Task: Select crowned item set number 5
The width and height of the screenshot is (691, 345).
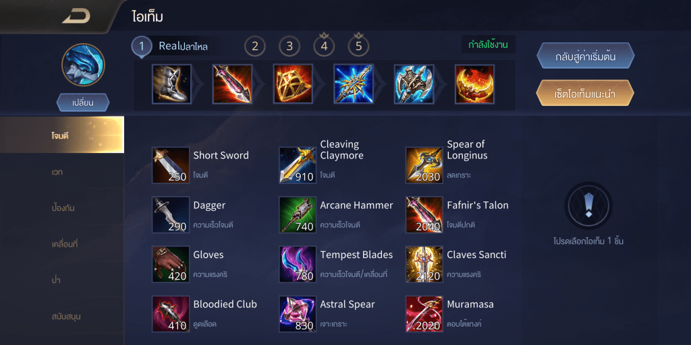Action: point(359,45)
